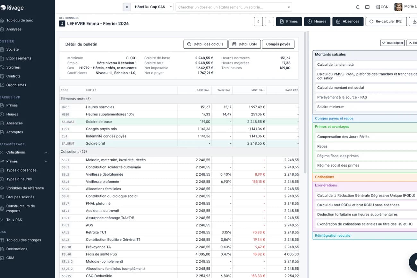This screenshot has width=417, height=278.
Task: Click the ticket icon beside the bell
Action: tap(367, 7)
